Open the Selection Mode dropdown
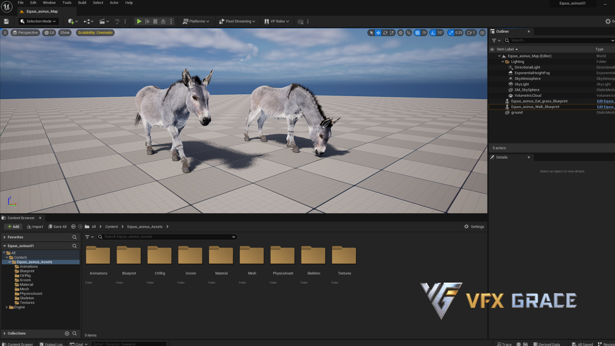Viewport: 615px width, 346px height. (38, 21)
